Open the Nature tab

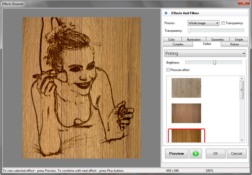tap(234, 44)
